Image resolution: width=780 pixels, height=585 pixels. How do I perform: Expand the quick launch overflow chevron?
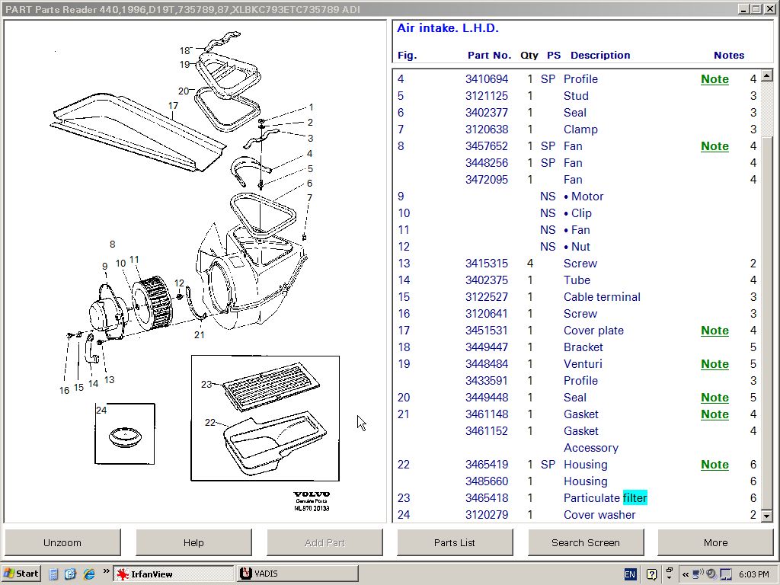105,571
